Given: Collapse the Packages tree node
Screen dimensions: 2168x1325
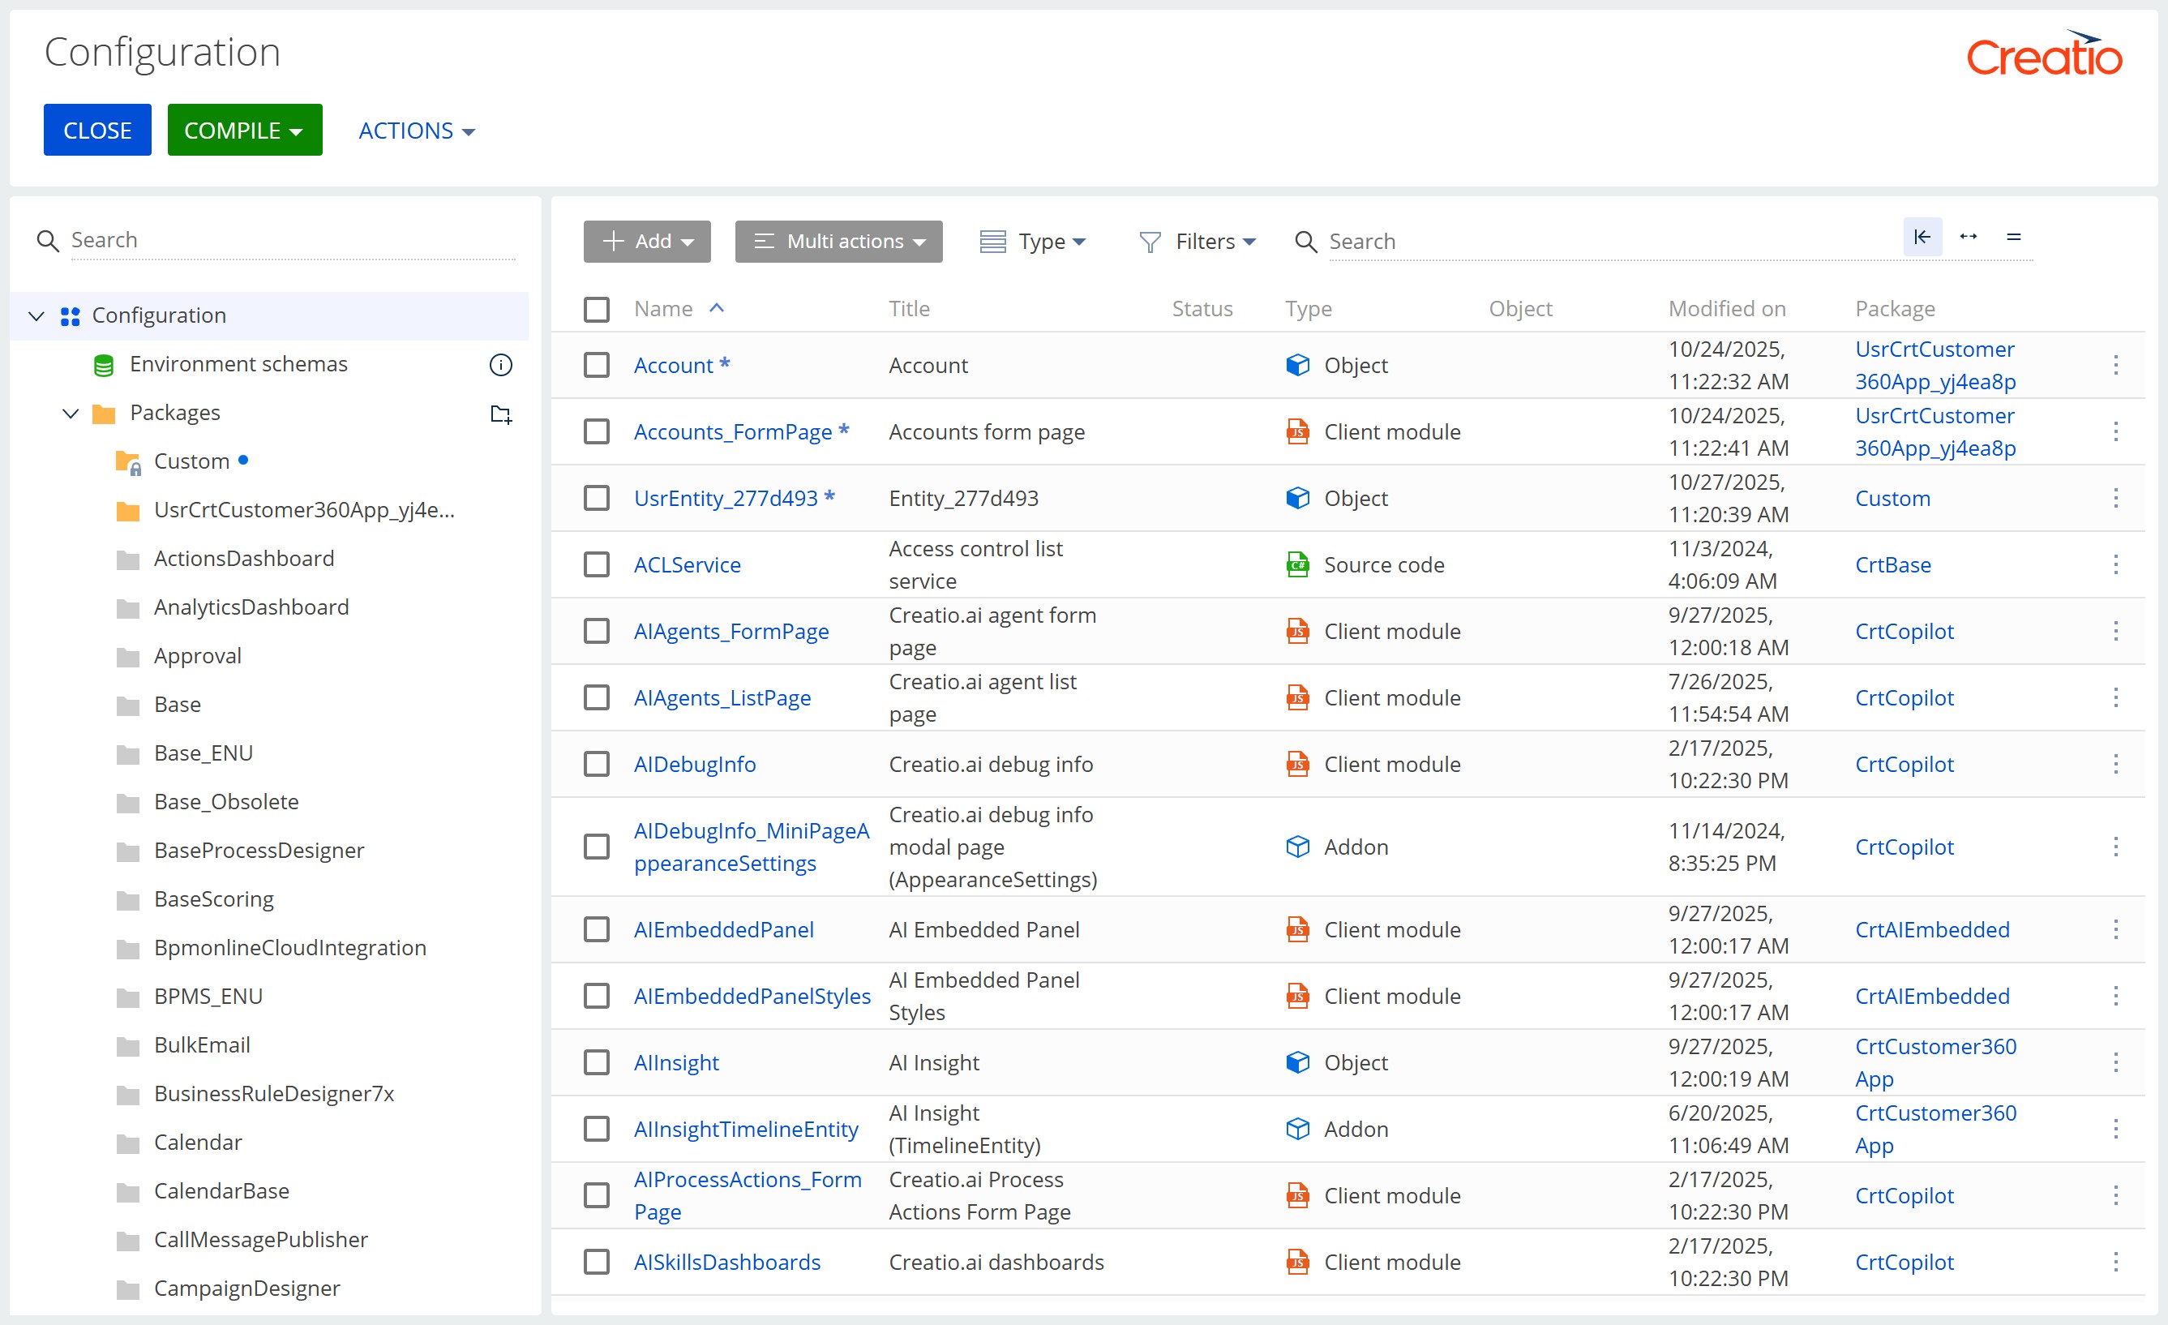Looking at the screenshot, I should (x=71, y=413).
